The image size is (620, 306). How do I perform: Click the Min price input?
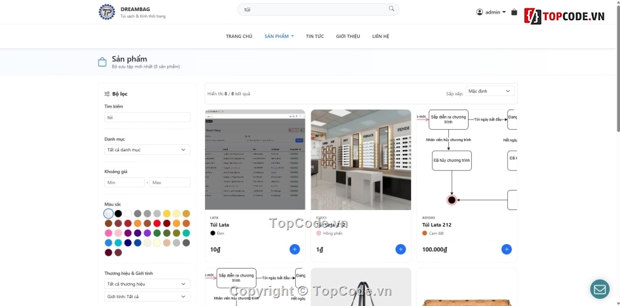pos(125,182)
